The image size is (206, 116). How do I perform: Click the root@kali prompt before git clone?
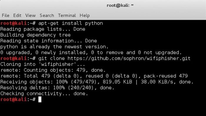(14, 58)
